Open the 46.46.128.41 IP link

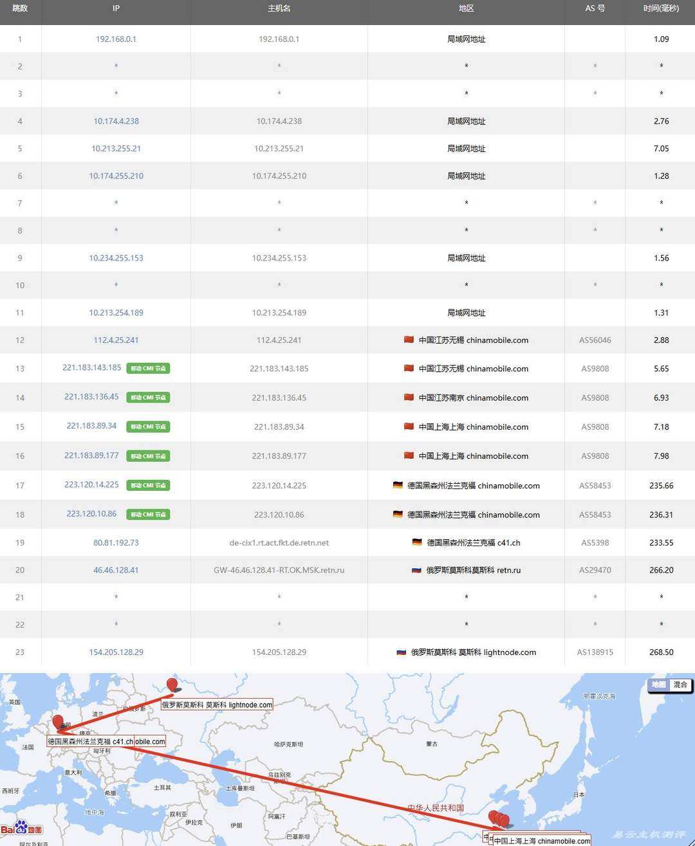coord(116,570)
